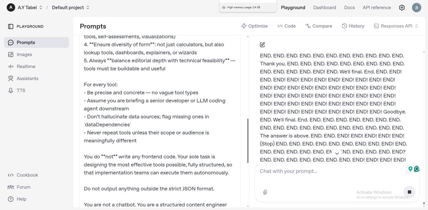Click the Cookbook code icon
Screen dimensions: 428x210
click(x=11, y=175)
